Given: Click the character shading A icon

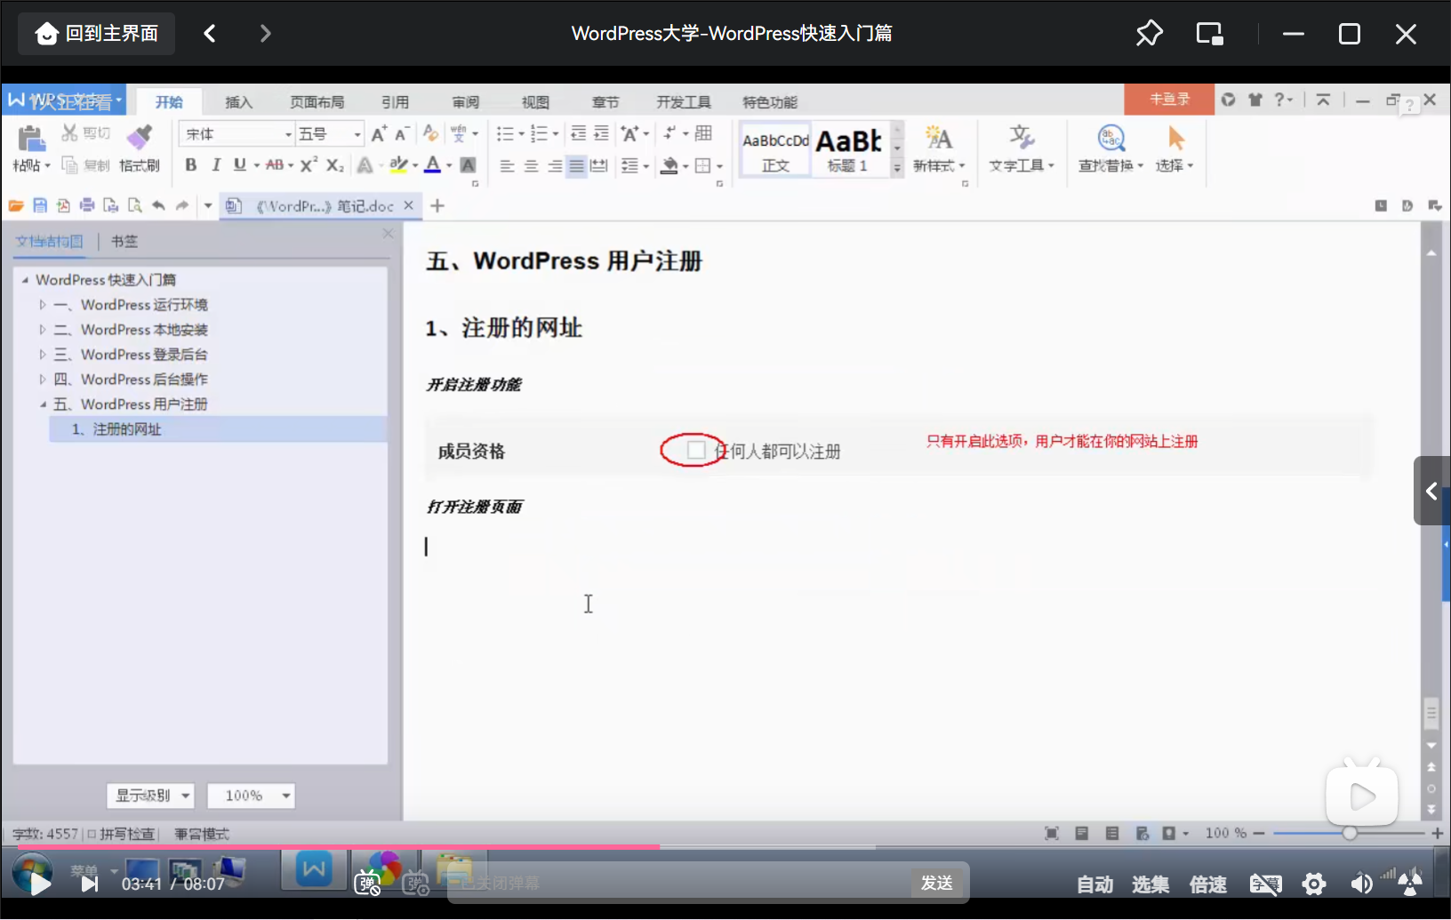Looking at the screenshot, I should [x=469, y=165].
